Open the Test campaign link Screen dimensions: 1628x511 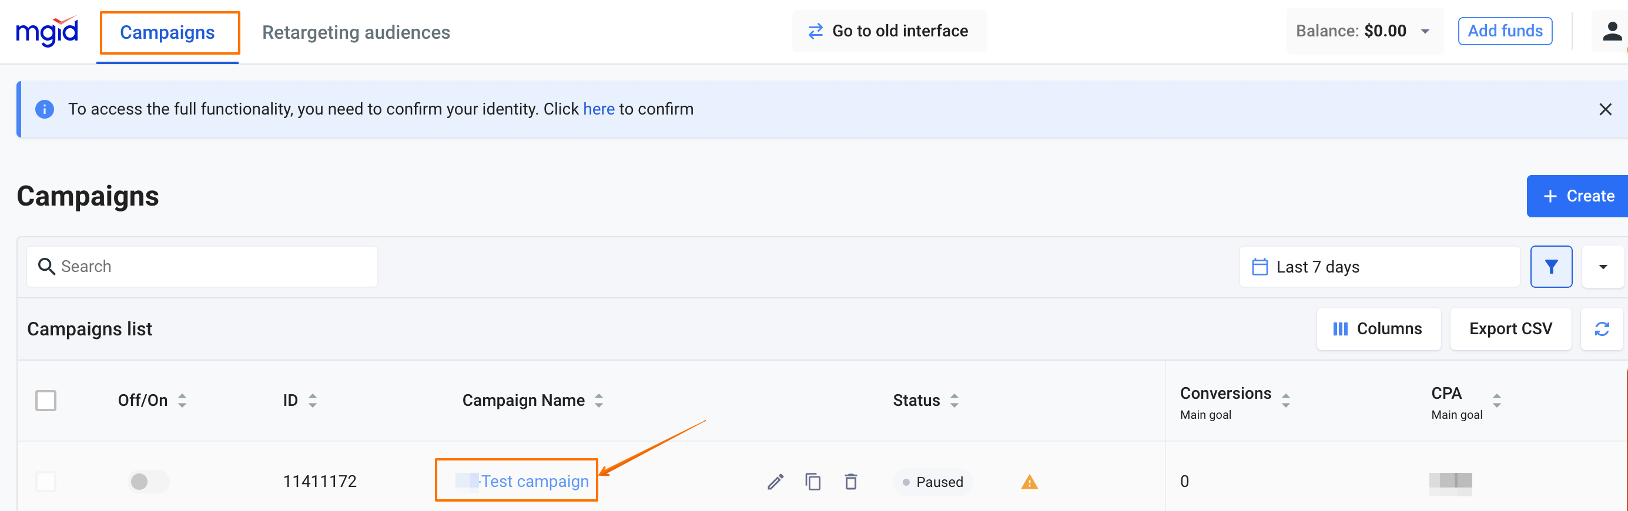(534, 481)
